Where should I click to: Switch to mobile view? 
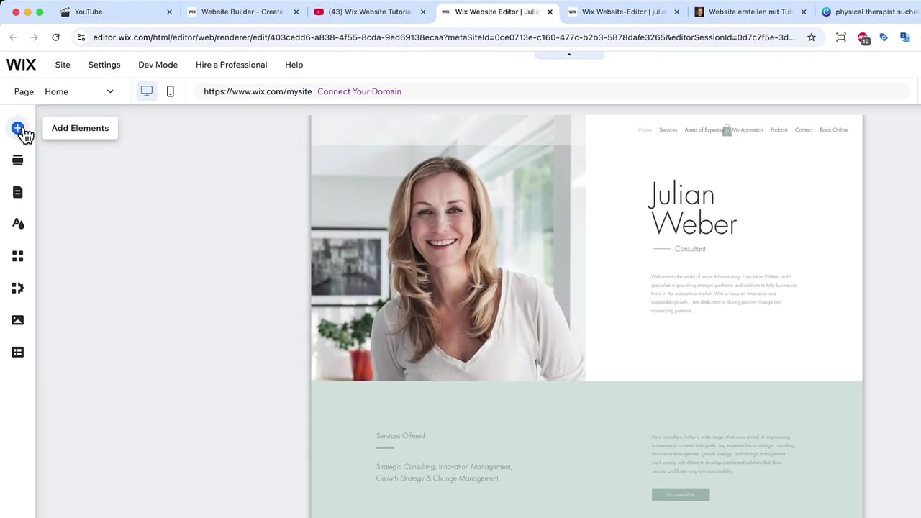(171, 91)
